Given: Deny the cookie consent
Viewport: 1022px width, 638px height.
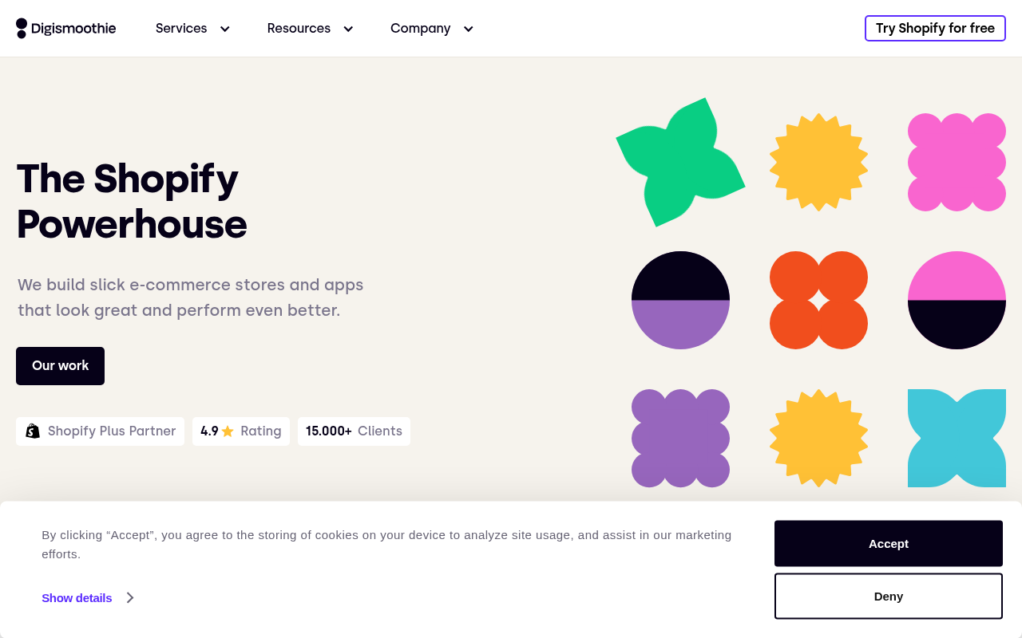Looking at the screenshot, I should (889, 597).
